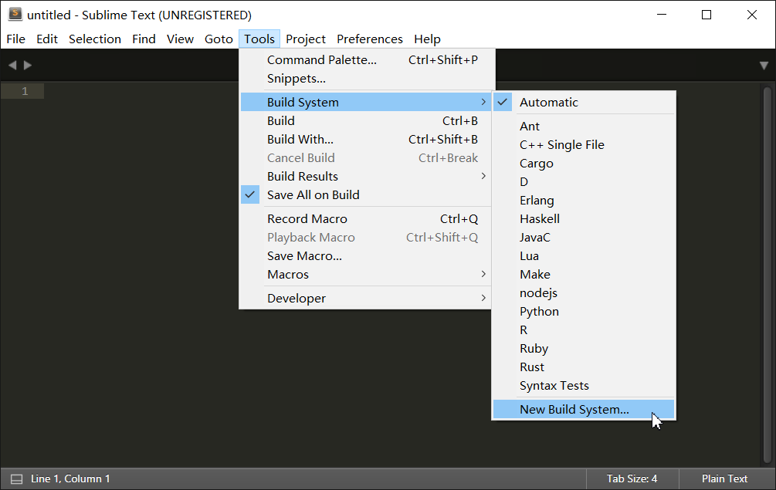Click the next tab right arrow
776x490 pixels.
tap(28, 65)
